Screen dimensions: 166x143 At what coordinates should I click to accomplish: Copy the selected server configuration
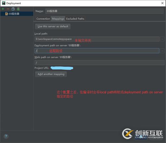(13, 9)
